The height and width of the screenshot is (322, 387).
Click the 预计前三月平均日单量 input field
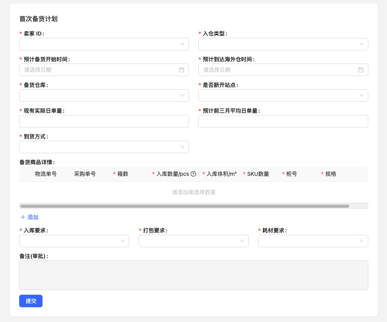[283, 121]
